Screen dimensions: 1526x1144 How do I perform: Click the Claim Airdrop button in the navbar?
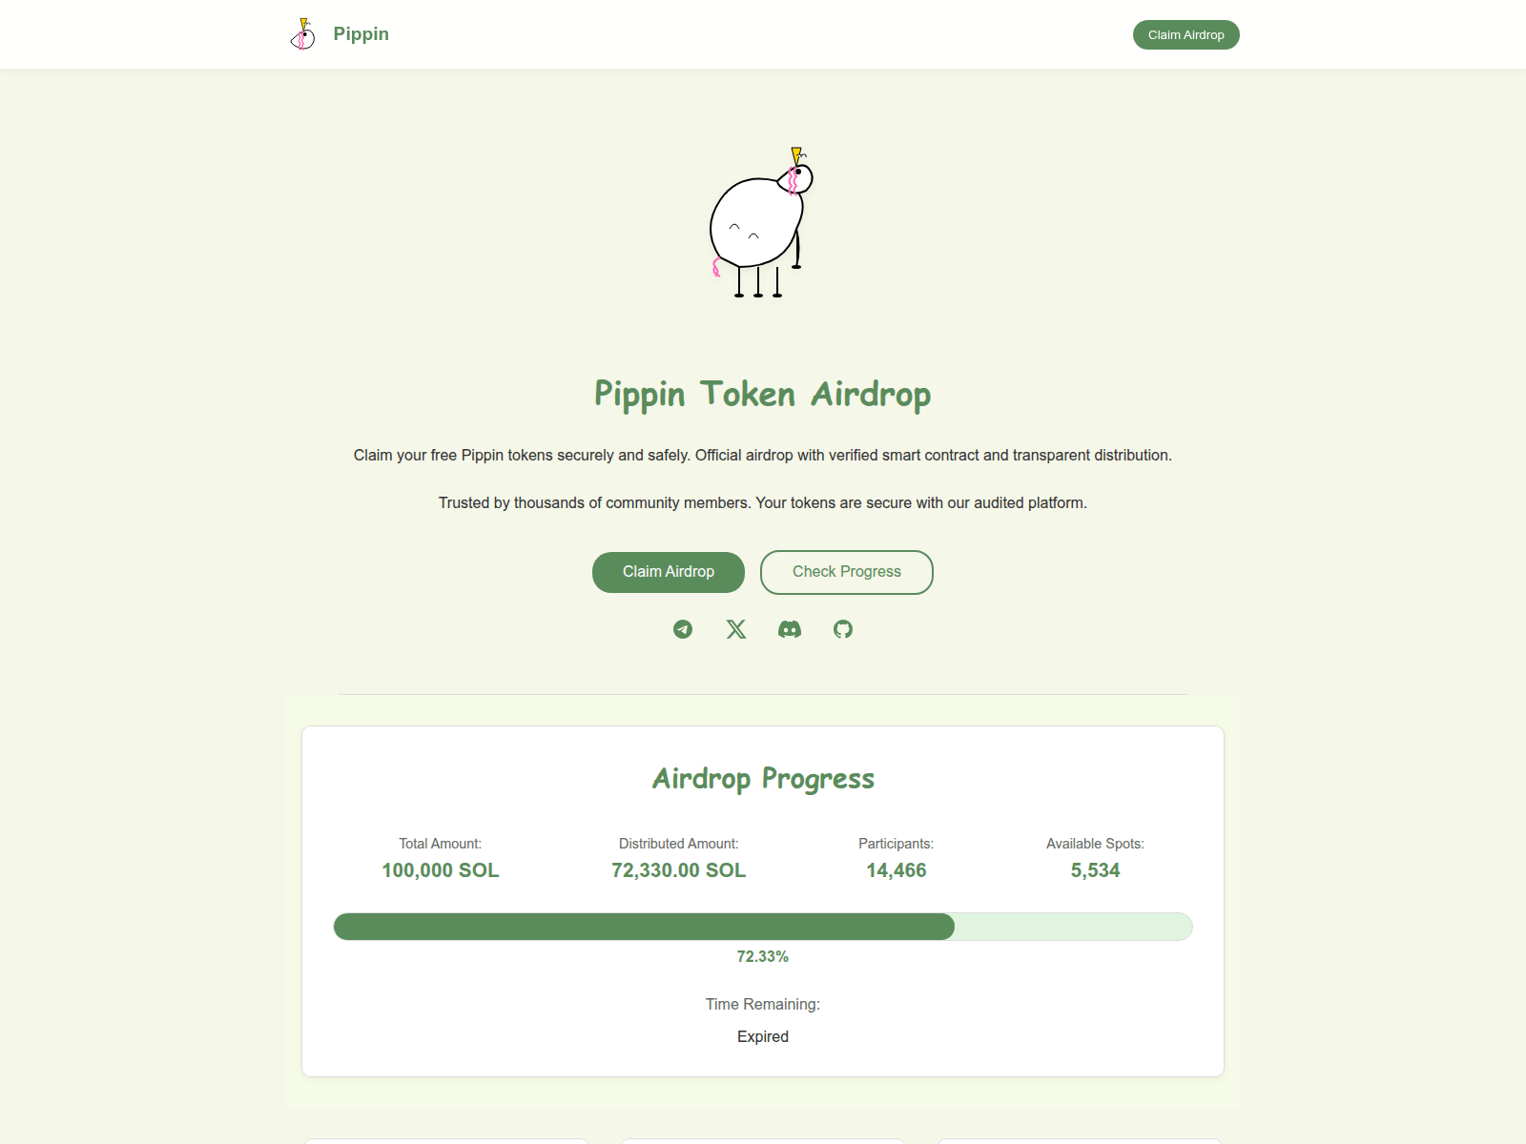[1186, 34]
